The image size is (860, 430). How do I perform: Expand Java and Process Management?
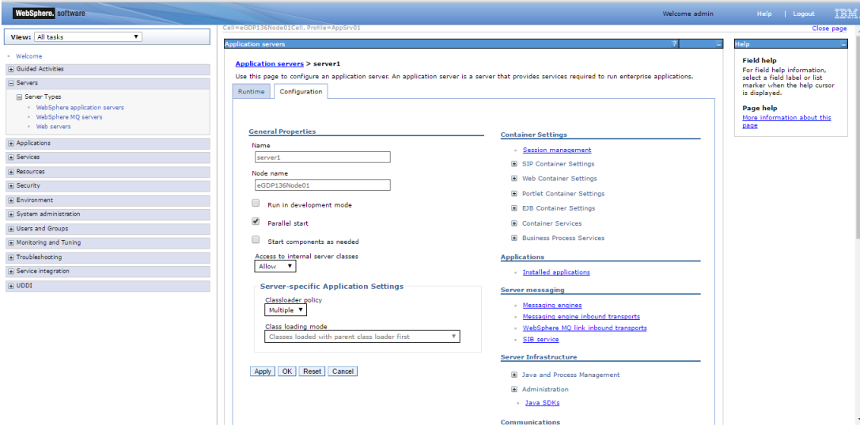point(514,375)
